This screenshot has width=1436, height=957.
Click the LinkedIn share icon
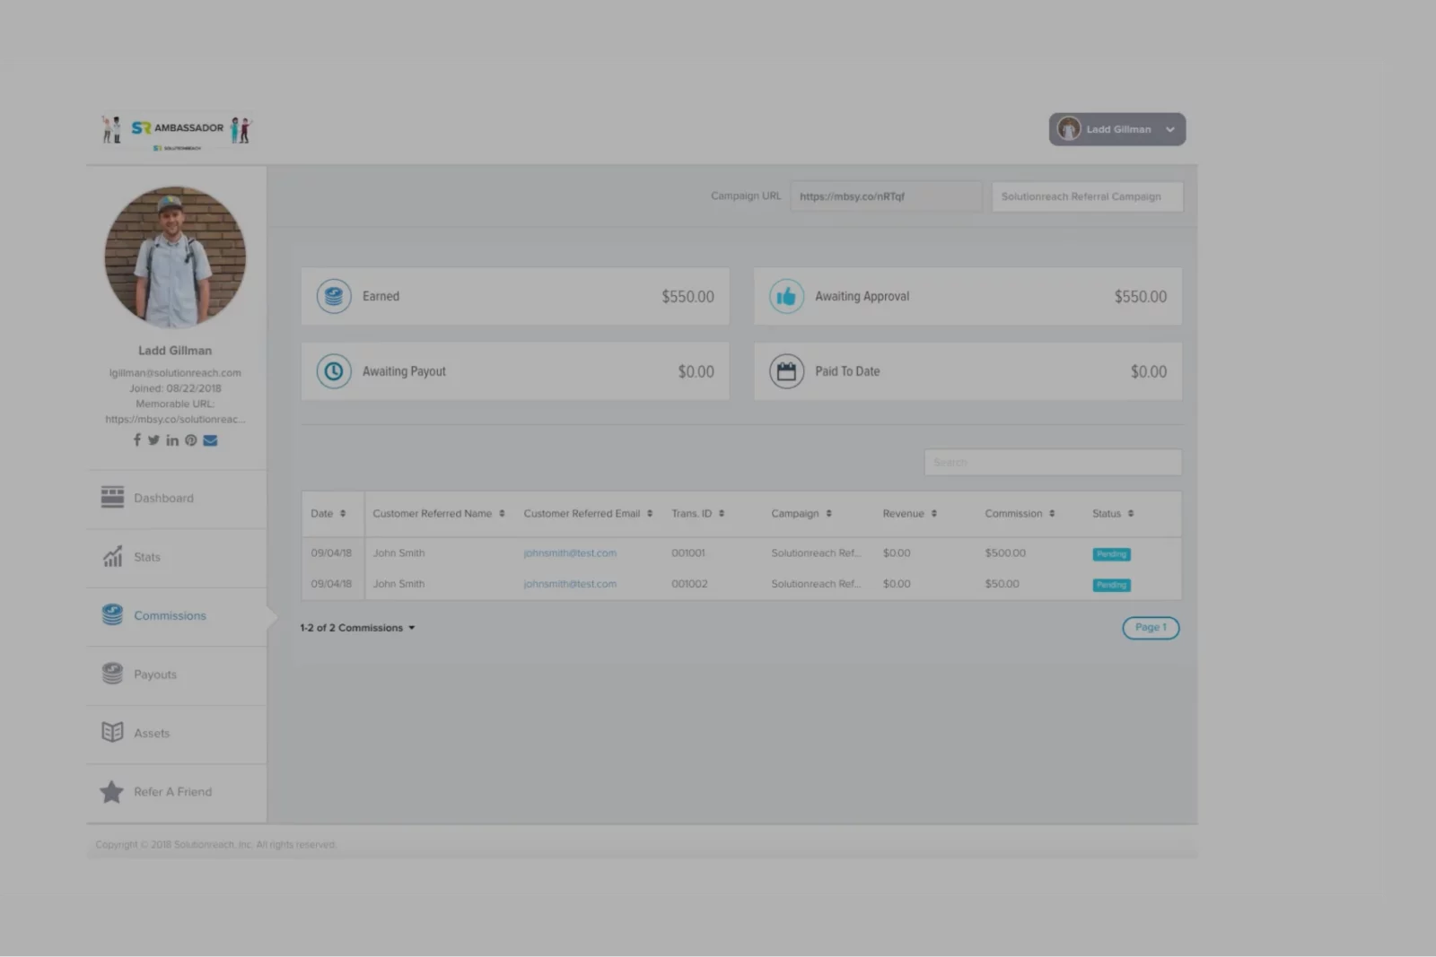[x=172, y=440]
